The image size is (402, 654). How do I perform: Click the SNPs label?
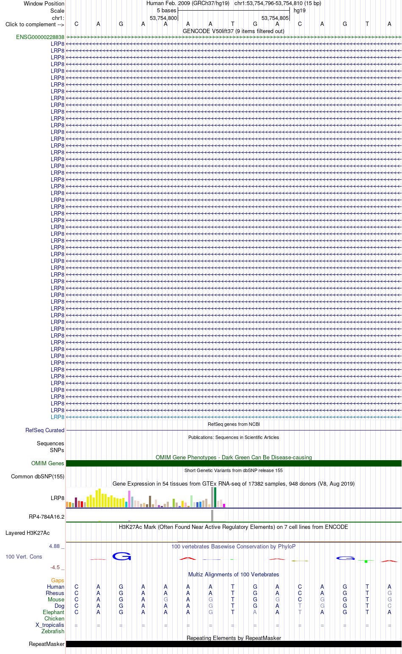click(57, 450)
